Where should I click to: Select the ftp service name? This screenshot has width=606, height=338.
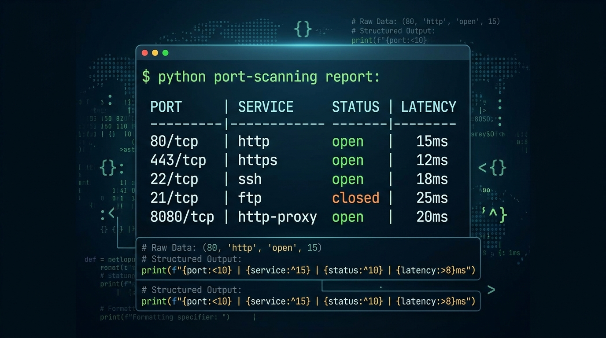(x=250, y=198)
